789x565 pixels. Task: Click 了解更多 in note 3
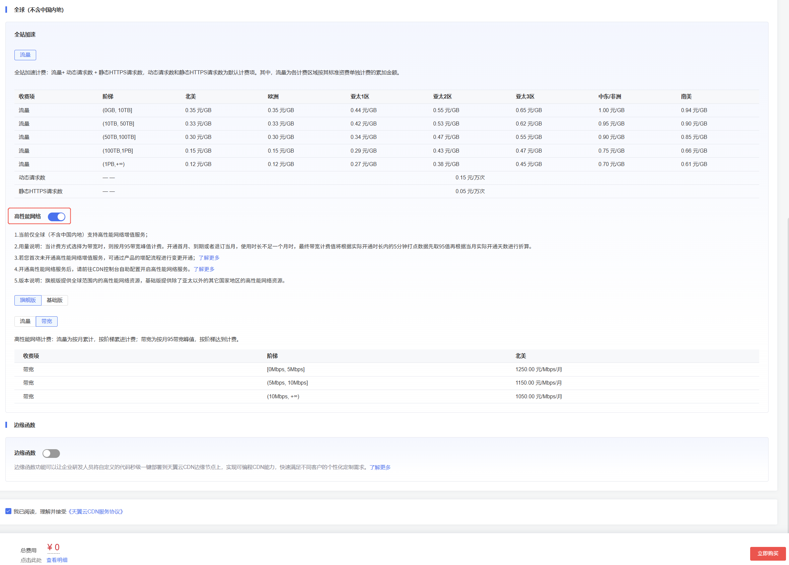[209, 258]
